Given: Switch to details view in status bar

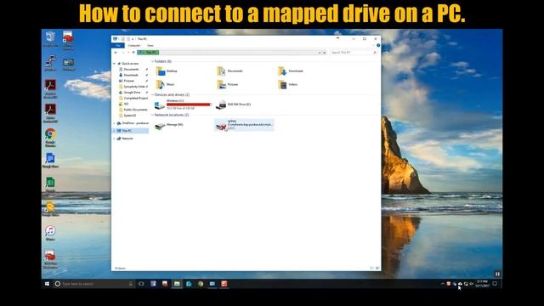Looking at the screenshot, I should (372, 269).
